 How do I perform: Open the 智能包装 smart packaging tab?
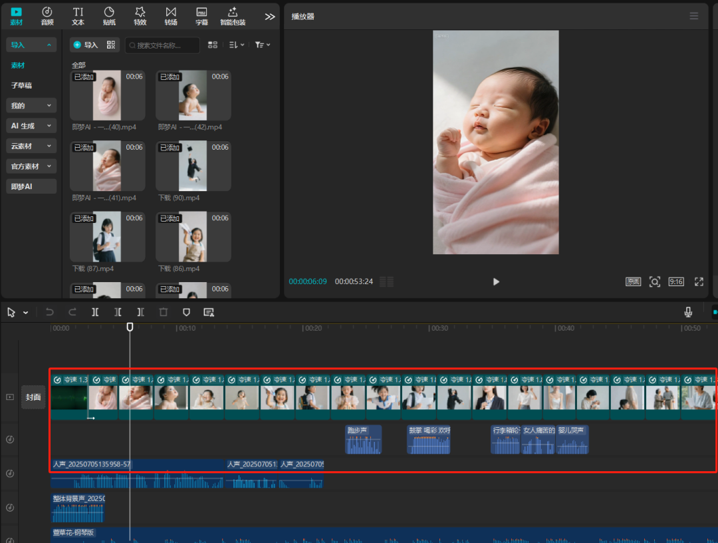coord(233,16)
